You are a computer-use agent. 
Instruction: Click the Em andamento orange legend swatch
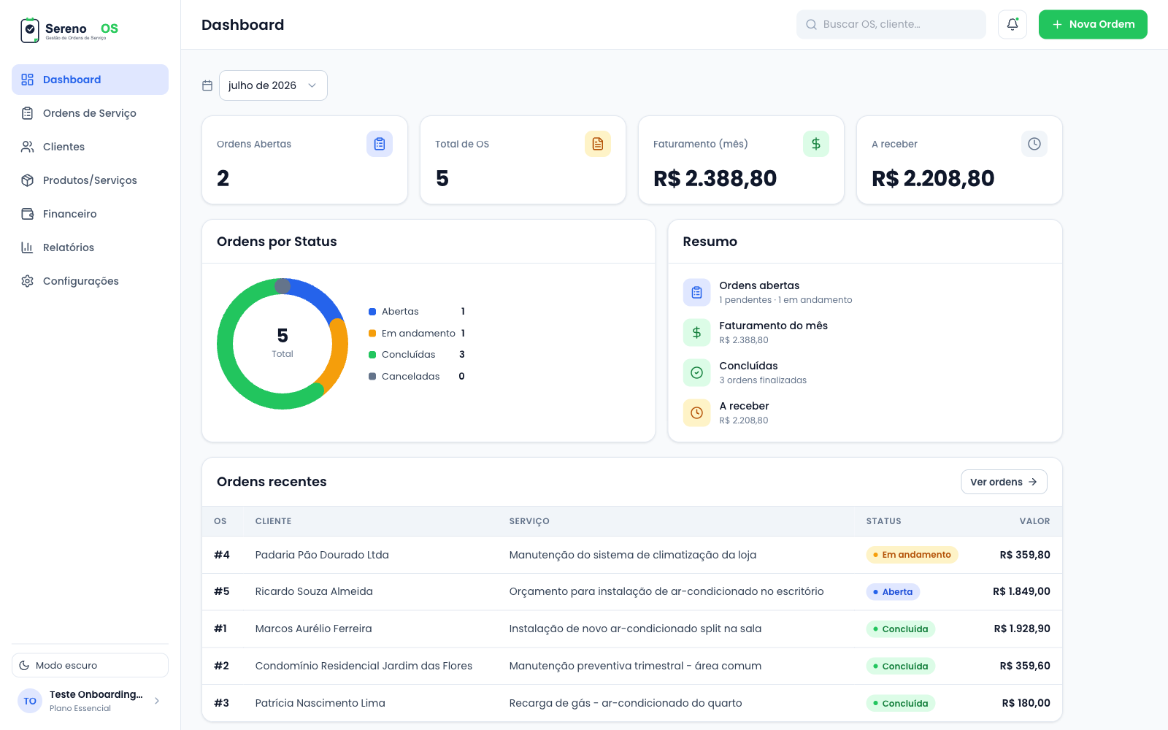[372, 334]
